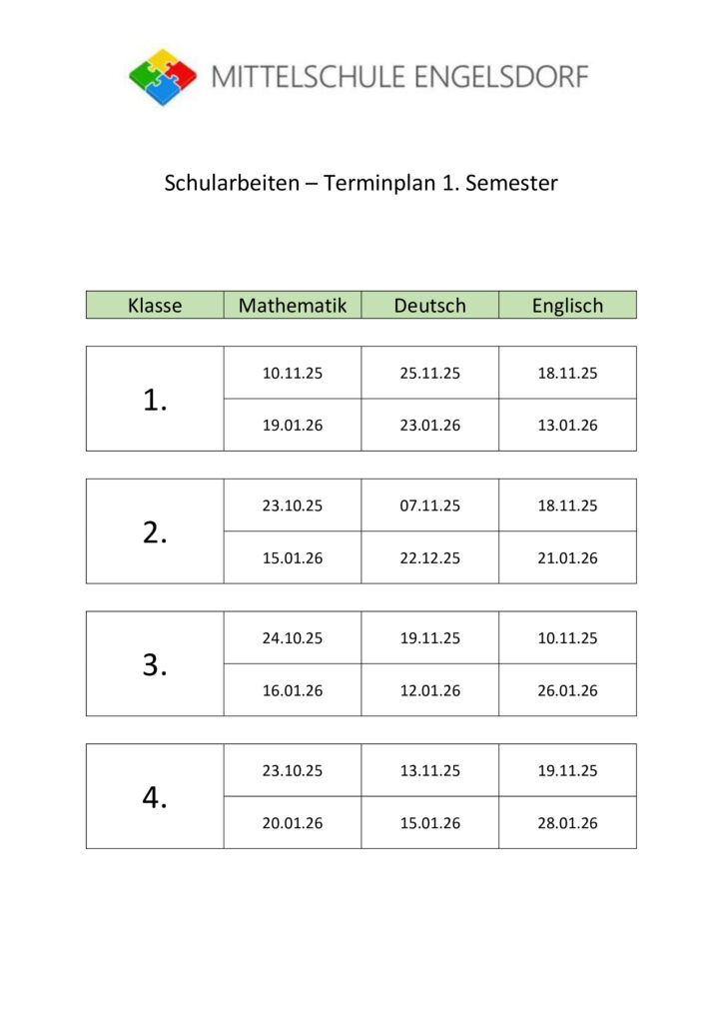Screen dimensions: 723x1023
Task: Select the class 2. row label
Action: pos(155,532)
